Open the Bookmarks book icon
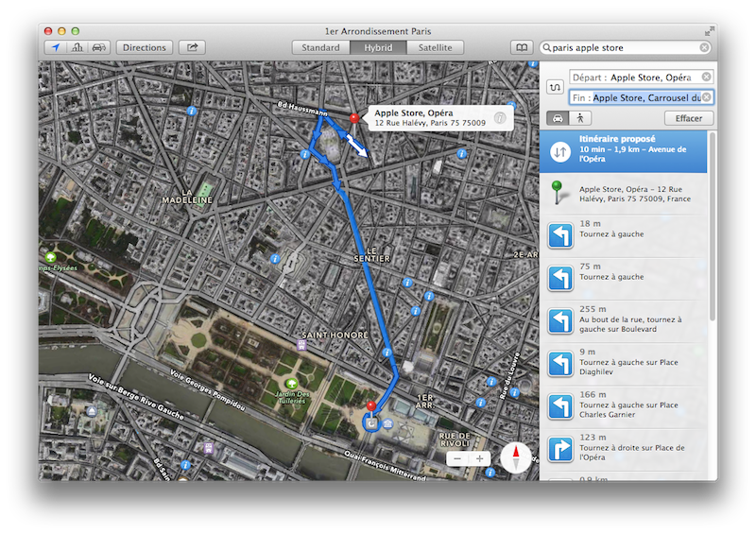Viewport: 756px width, 534px height. (522, 47)
